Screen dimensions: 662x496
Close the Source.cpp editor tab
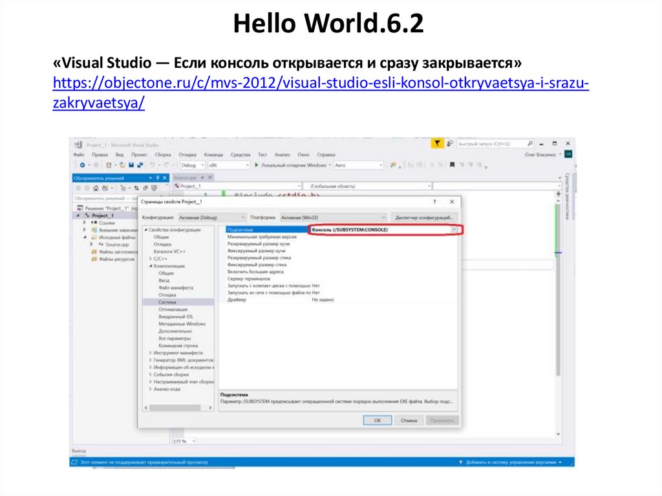pos(210,178)
